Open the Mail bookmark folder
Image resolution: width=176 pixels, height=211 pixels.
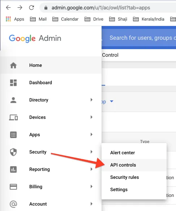click(x=38, y=19)
